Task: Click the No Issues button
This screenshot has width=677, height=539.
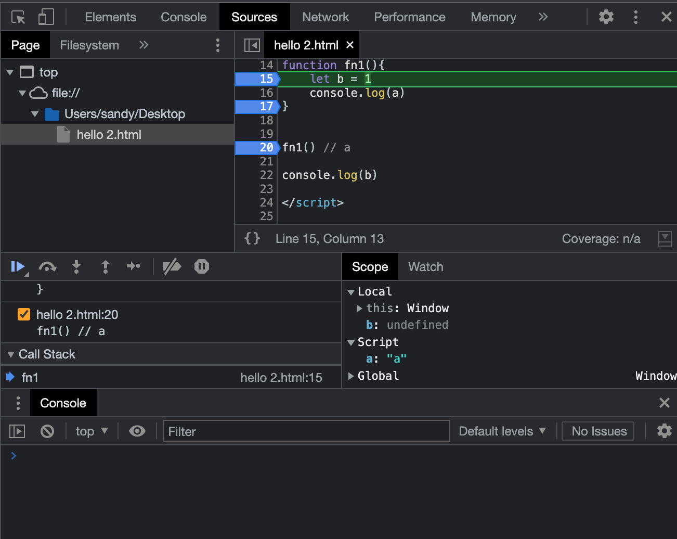Action: click(598, 431)
